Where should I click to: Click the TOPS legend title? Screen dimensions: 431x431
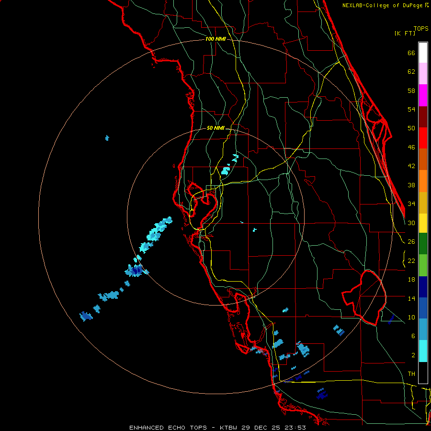421,29
